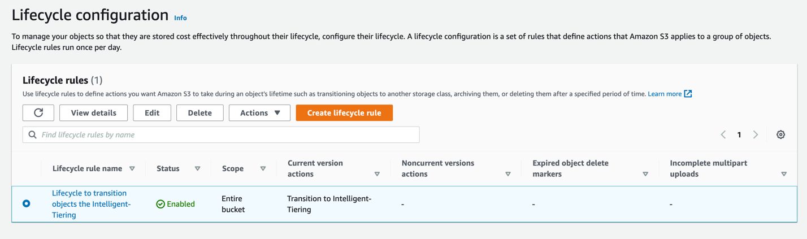This screenshot has width=807, height=239.
Task: Click the search magnifier icon
Action: 33,134
